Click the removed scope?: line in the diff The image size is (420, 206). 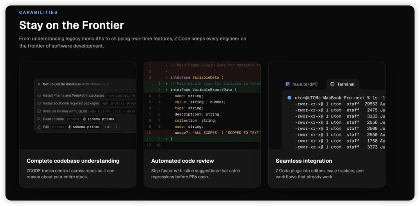(x=214, y=133)
